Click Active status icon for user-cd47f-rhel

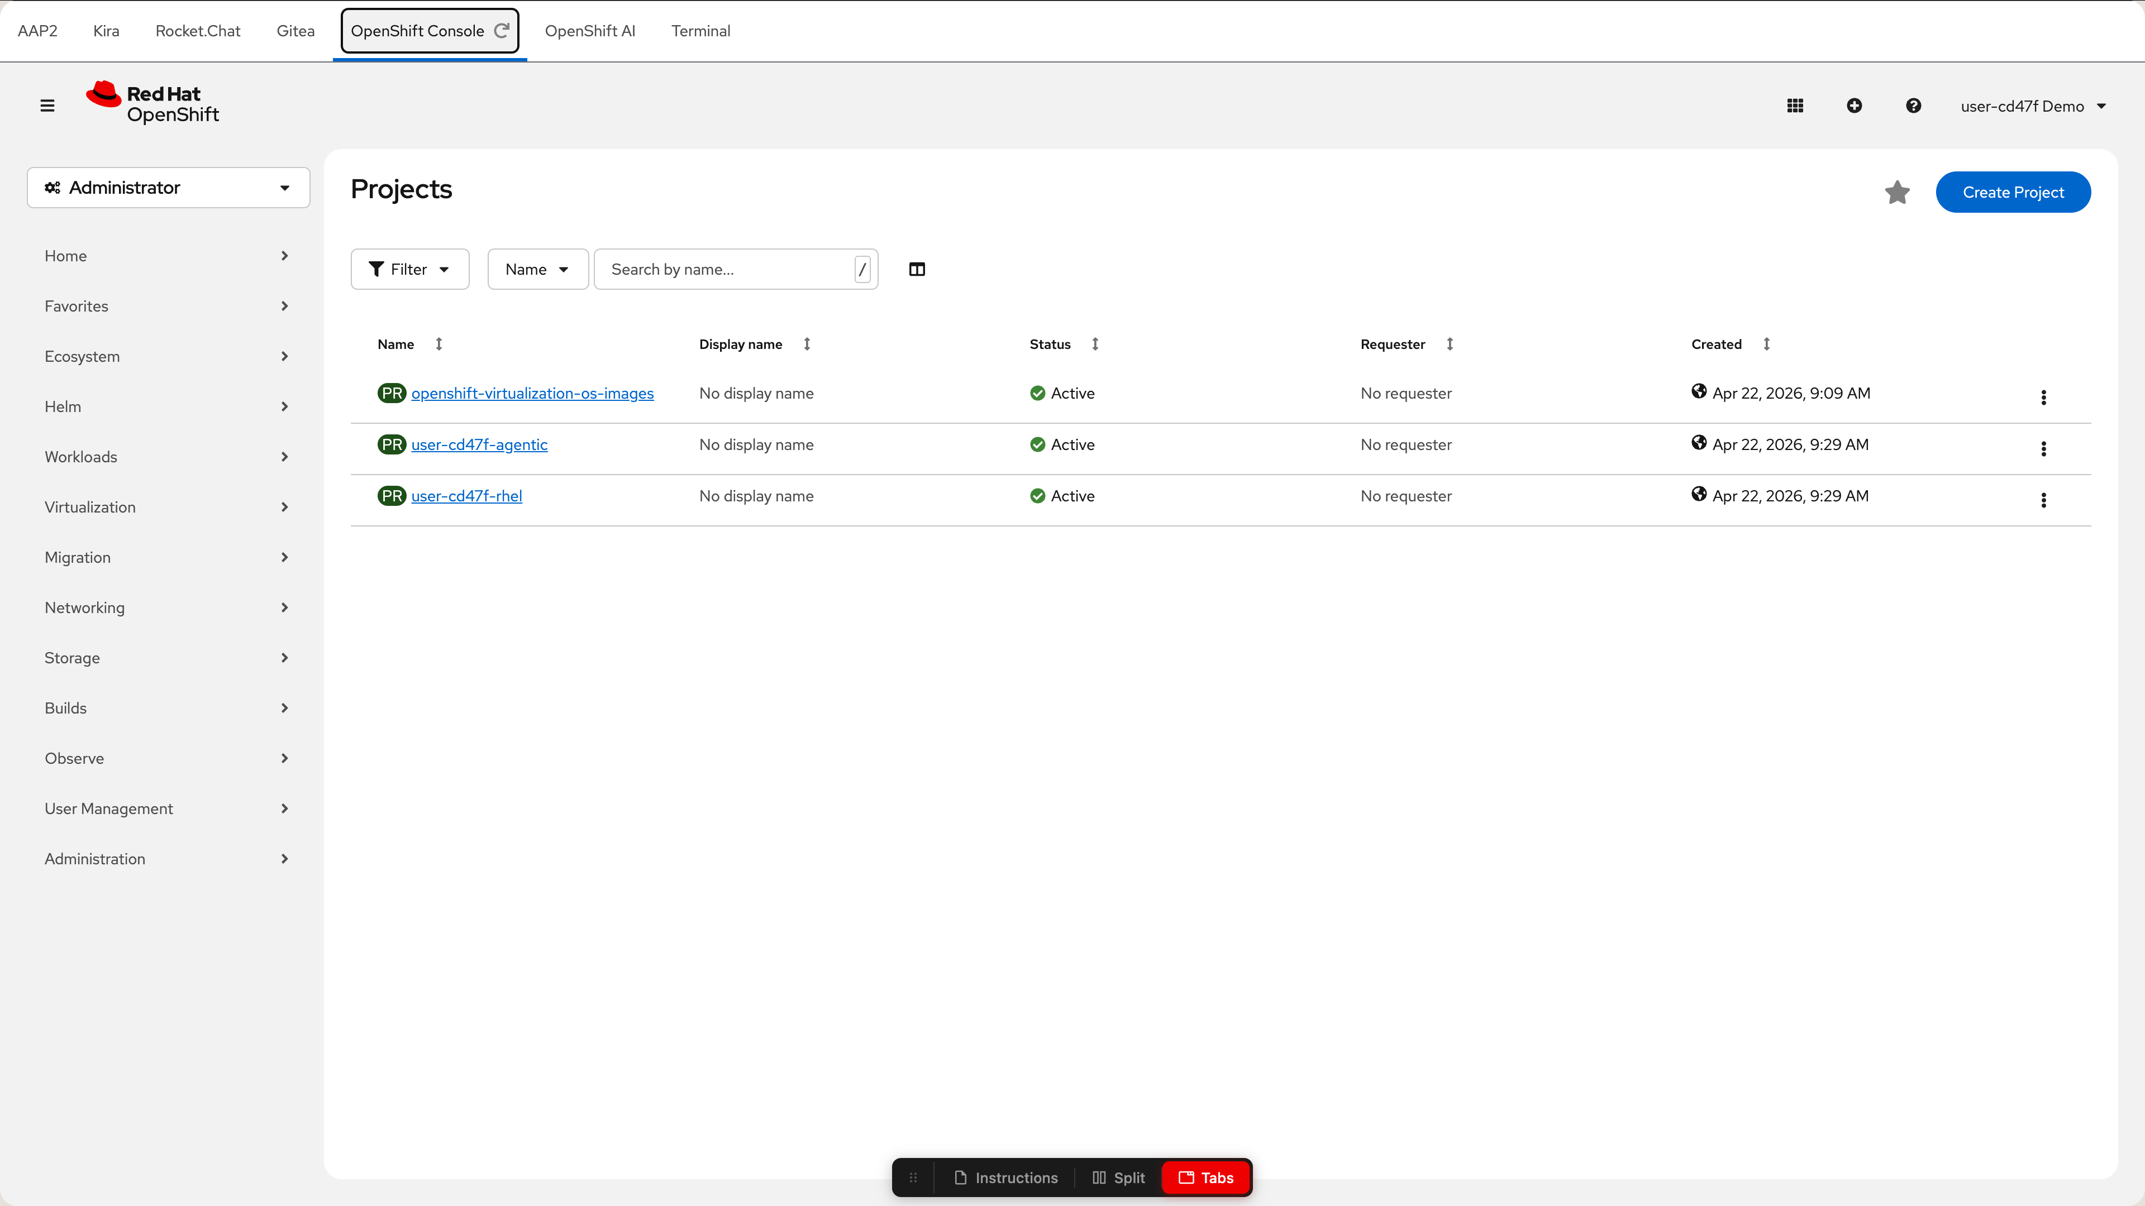pyautogui.click(x=1037, y=496)
